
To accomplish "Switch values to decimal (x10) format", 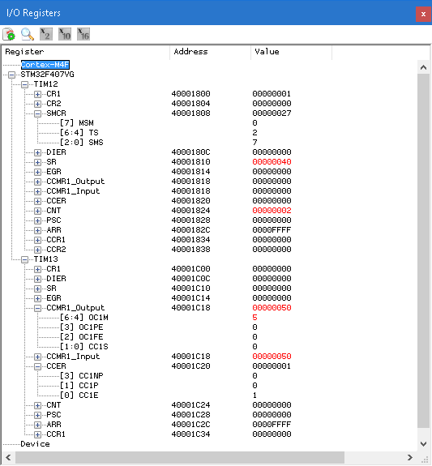I will point(65,34).
